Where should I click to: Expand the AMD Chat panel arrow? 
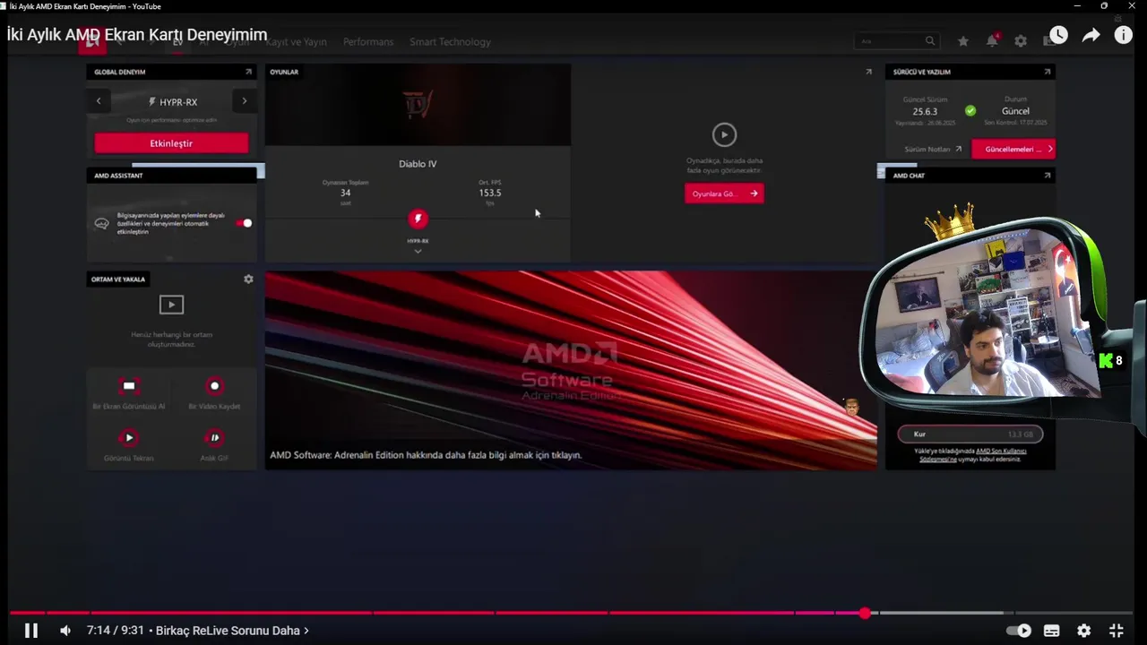[1047, 176]
